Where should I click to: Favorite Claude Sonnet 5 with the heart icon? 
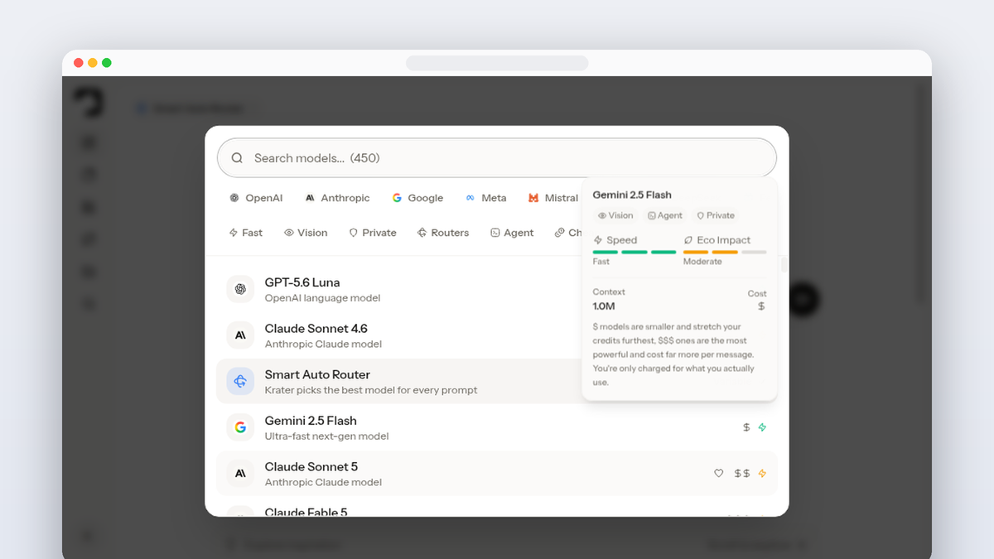click(719, 474)
